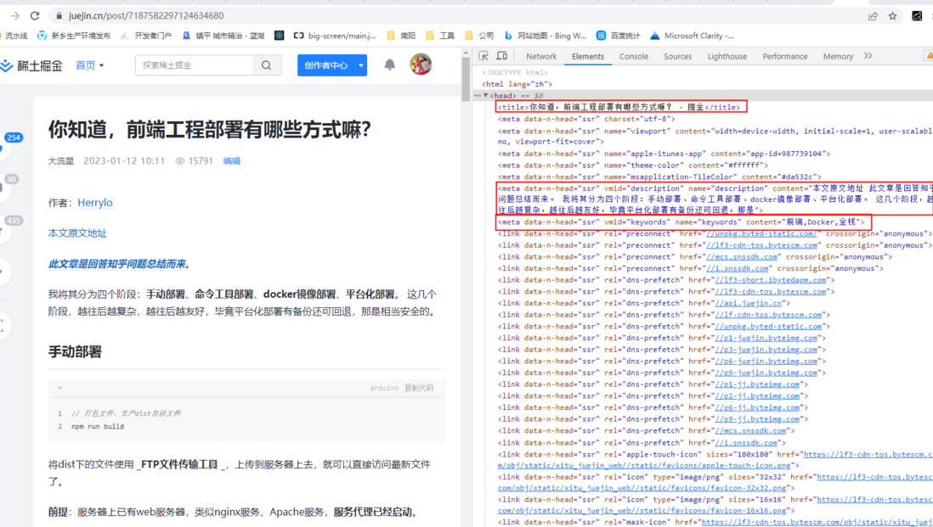Expand the 创作者中心 dropdown arrow
Screen dimensions: 933x527
[361, 65]
